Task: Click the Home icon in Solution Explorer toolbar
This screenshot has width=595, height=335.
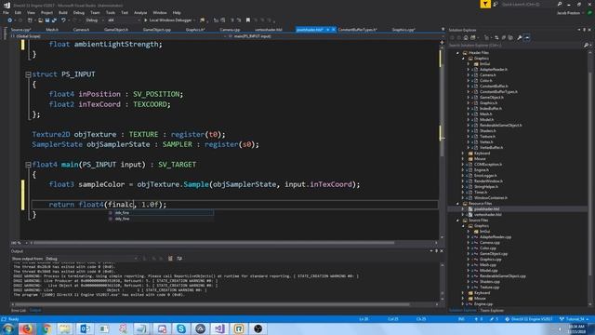Action: (x=466, y=37)
